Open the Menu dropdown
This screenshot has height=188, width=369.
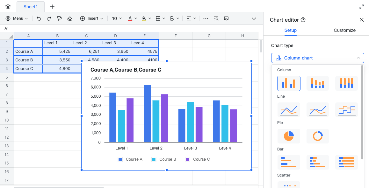pyautogui.click(x=17, y=18)
